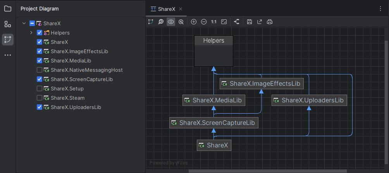Viewport: 389px width, 173px height.
Task: Check the ShareX.Steam project checkbox
Action: coord(40,98)
